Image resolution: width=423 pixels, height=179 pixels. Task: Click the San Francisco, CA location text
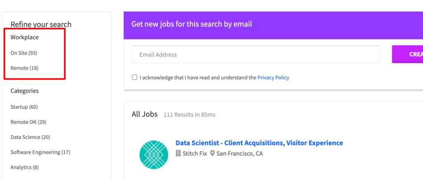tap(240, 154)
